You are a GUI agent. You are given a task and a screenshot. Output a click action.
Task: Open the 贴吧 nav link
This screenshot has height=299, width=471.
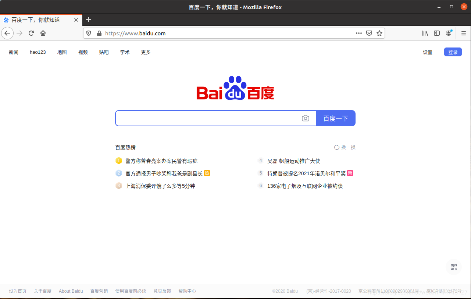(104, 52)
